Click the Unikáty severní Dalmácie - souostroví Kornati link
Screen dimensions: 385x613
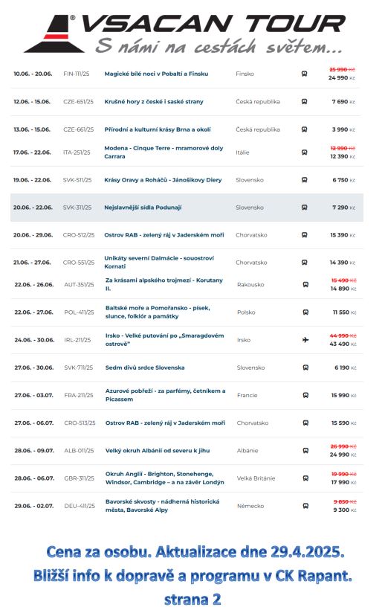(159, 263)
